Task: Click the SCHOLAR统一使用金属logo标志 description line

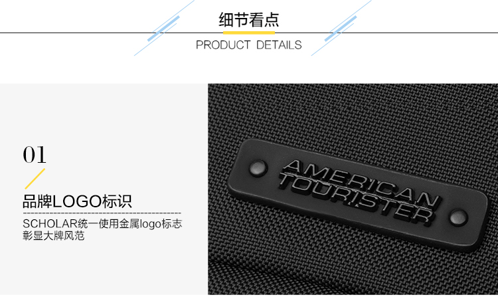Action: tap(102, 224)
